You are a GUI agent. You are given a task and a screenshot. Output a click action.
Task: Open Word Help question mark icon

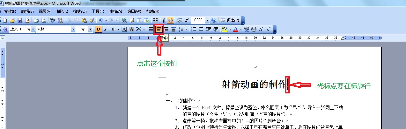pos(214,20)
